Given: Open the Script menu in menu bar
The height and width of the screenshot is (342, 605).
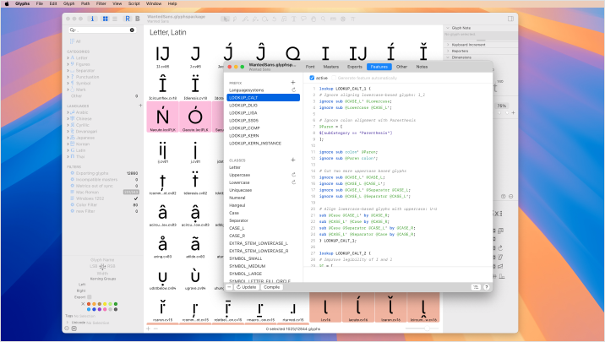Looking at the screenshot, I should [134, 3].
